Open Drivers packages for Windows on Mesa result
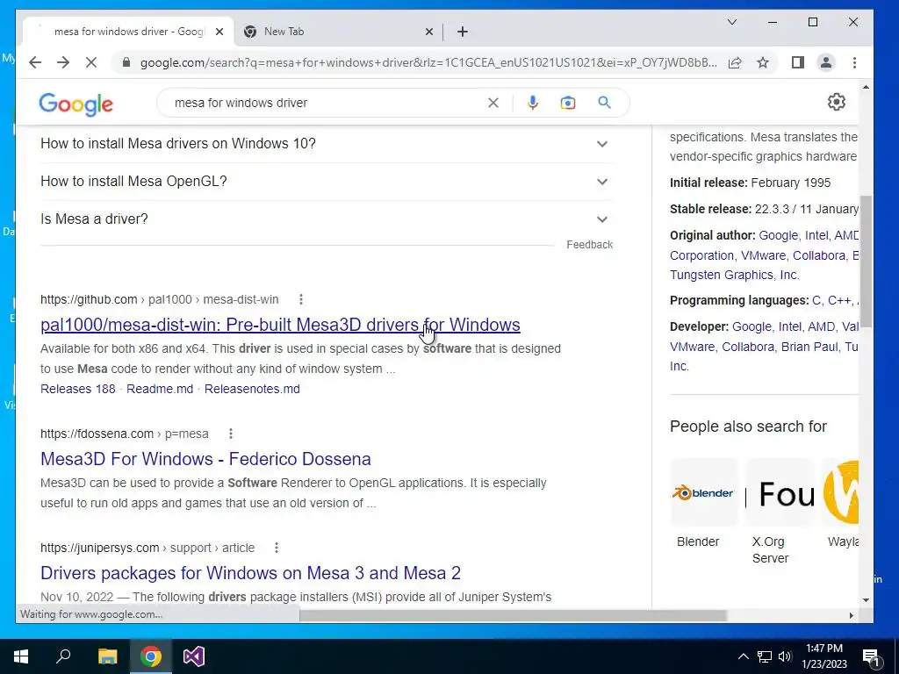Screen dimensions: 899x674 click(x=250, y=573)
